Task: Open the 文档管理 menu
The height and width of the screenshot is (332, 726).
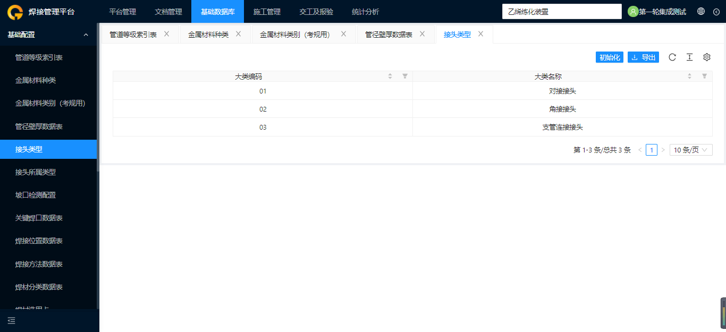Action: (x=168, y=12)
